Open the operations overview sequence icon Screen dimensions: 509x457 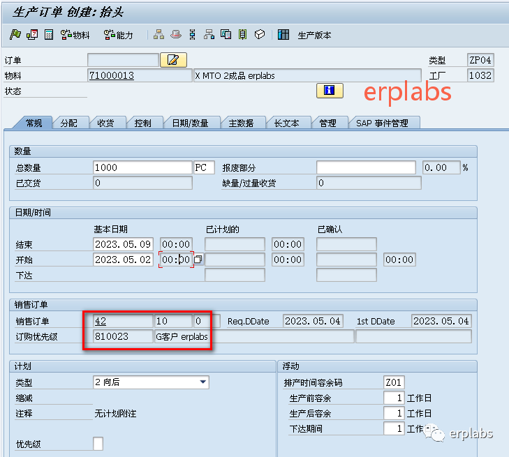[193, 34]
